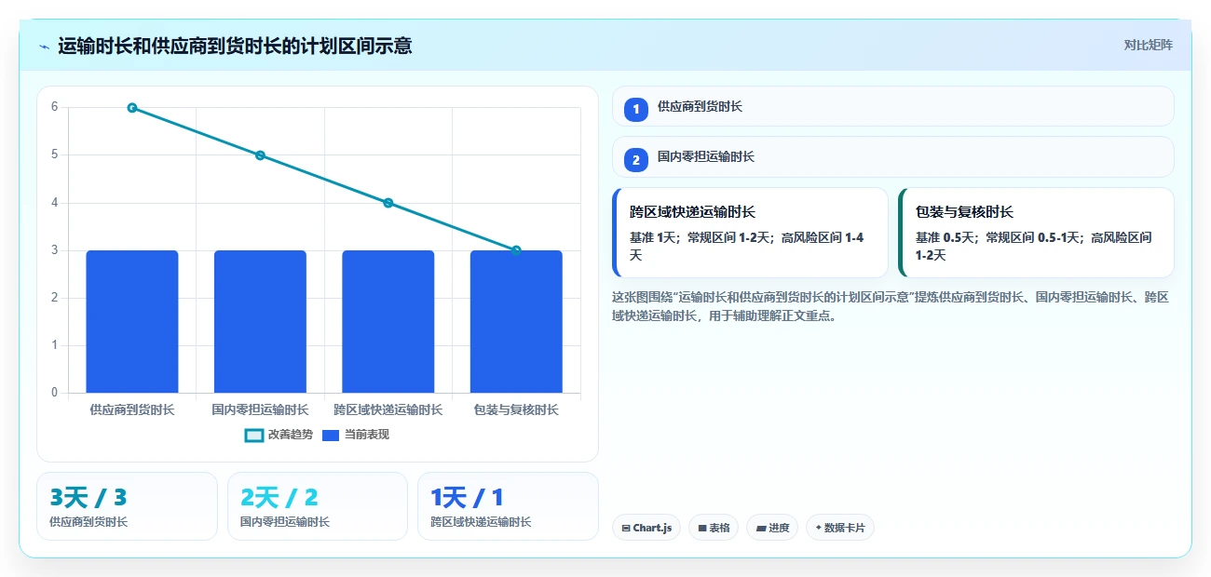Viewport: 1211px width, 577px height.
Task: Click the x-axis label 跨区域快递运输时长
Action: pos(388,409)
